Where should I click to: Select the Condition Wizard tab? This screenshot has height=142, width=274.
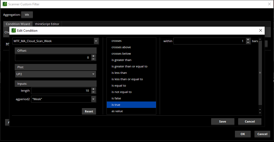[x=18, y=24]
